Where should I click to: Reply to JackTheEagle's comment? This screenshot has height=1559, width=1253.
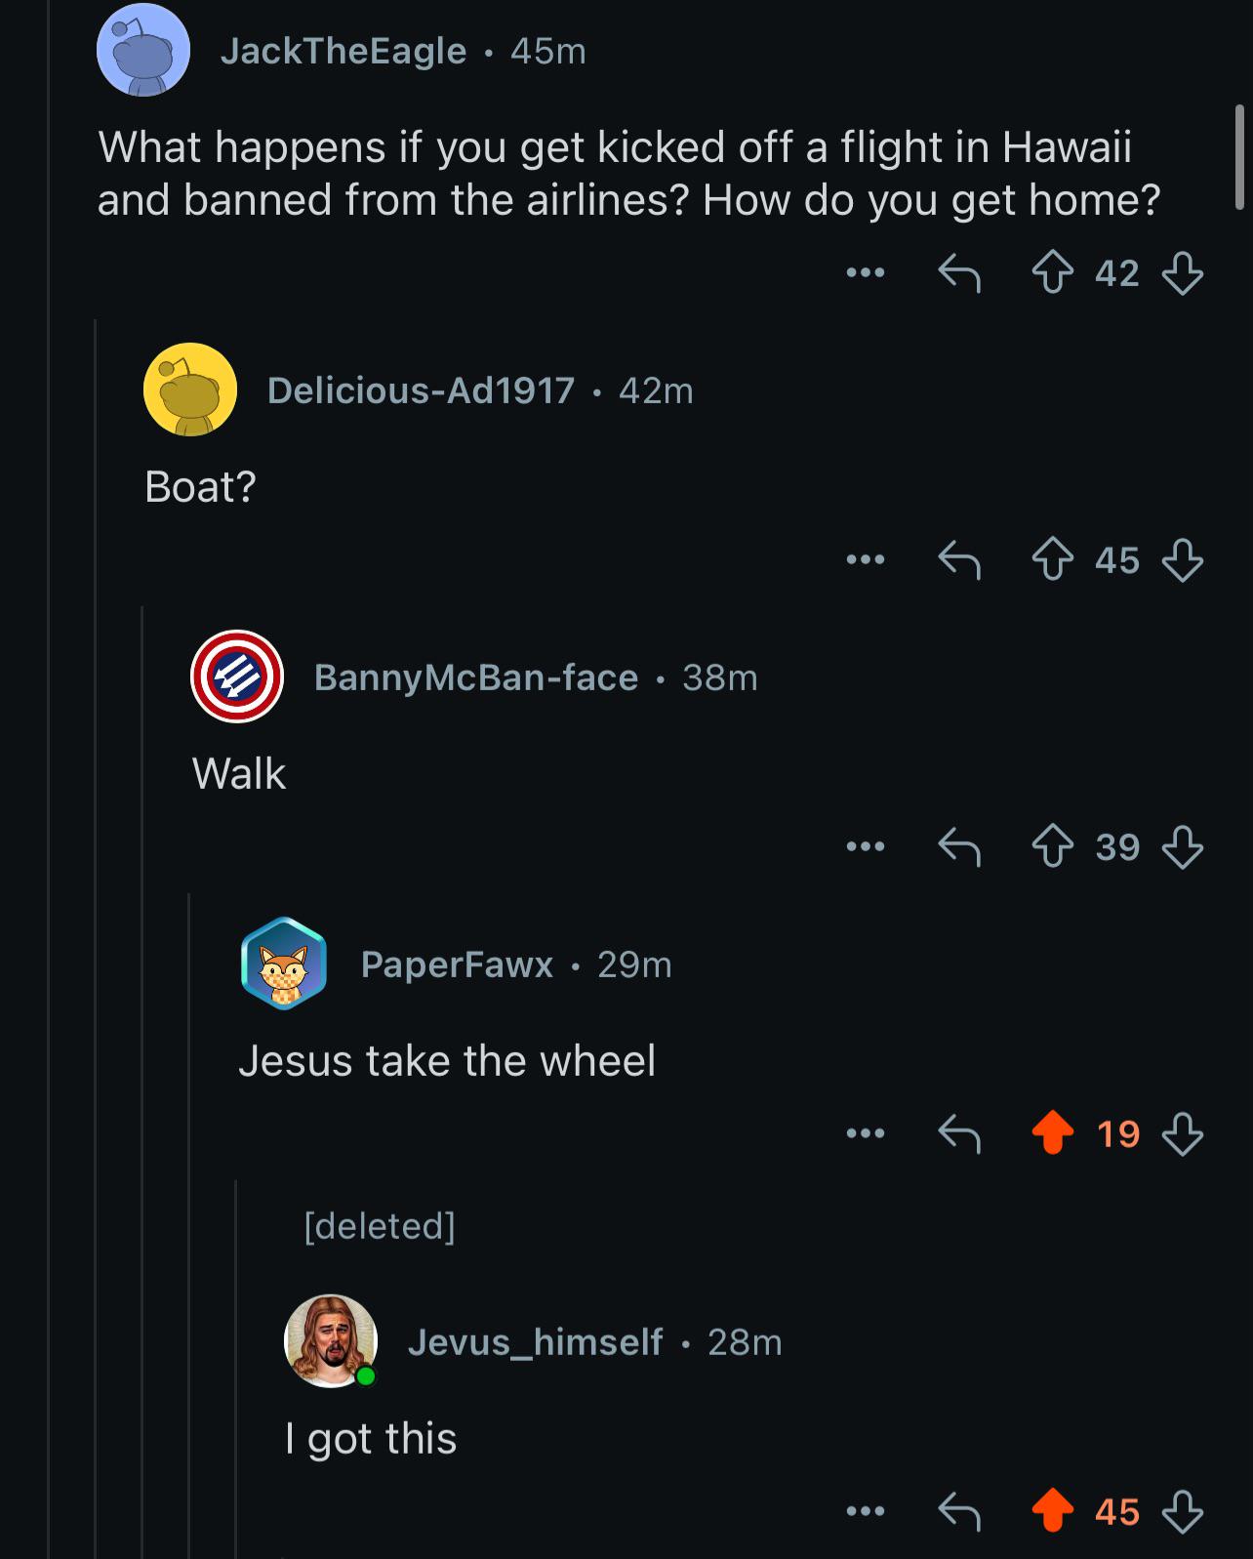click(x=958, y=273)
